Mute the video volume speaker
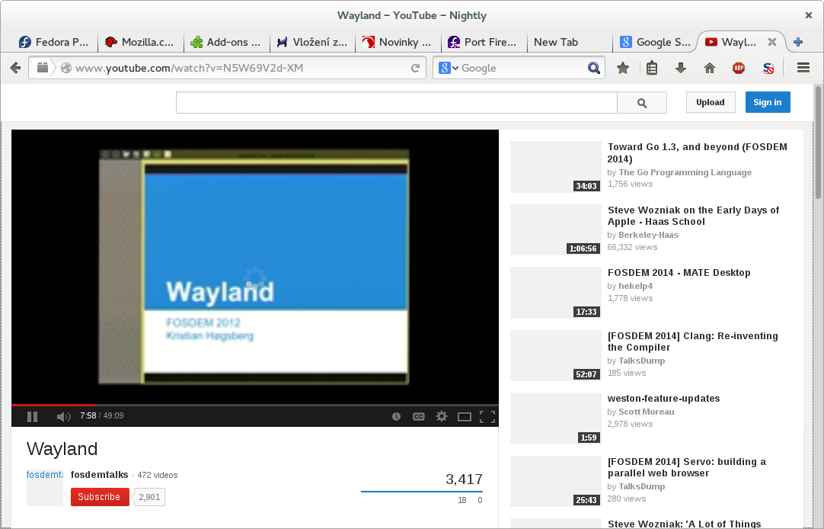Image resolution: width=824 pixels, height=529 pixels. 63,416
